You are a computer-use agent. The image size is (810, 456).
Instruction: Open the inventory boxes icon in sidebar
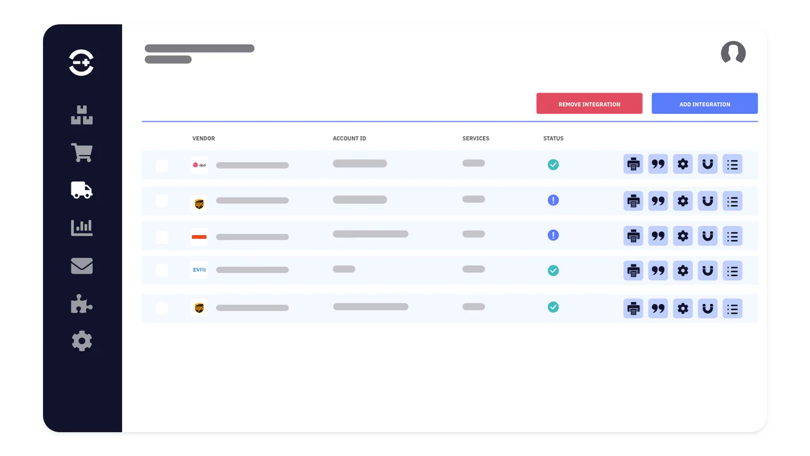click(81, 115)
